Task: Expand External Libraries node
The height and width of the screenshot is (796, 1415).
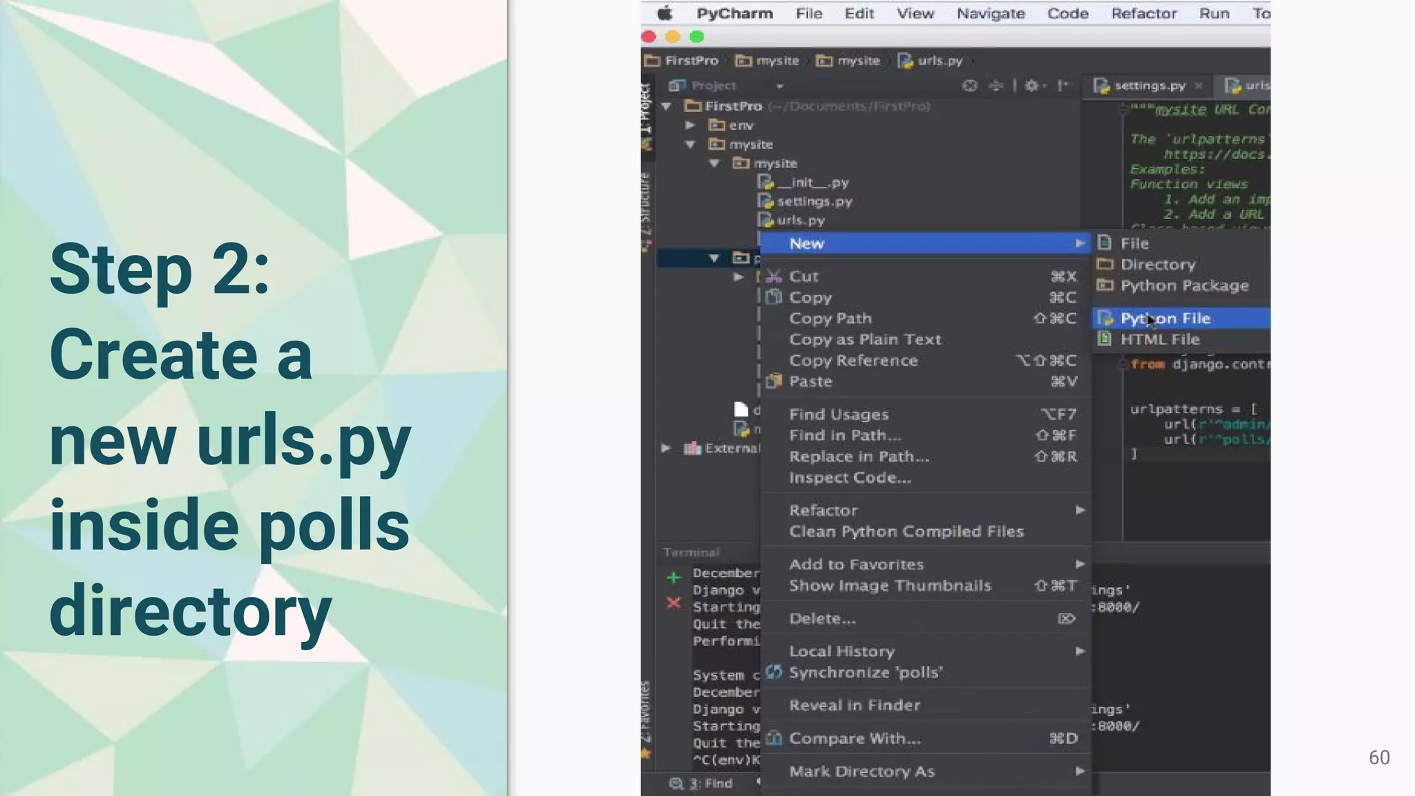Action: [x=665, y=448]
